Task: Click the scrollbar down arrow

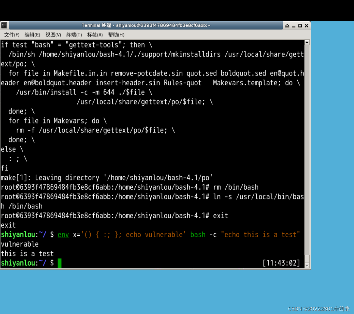Action: pyautogui.click(x=307, y=266)
